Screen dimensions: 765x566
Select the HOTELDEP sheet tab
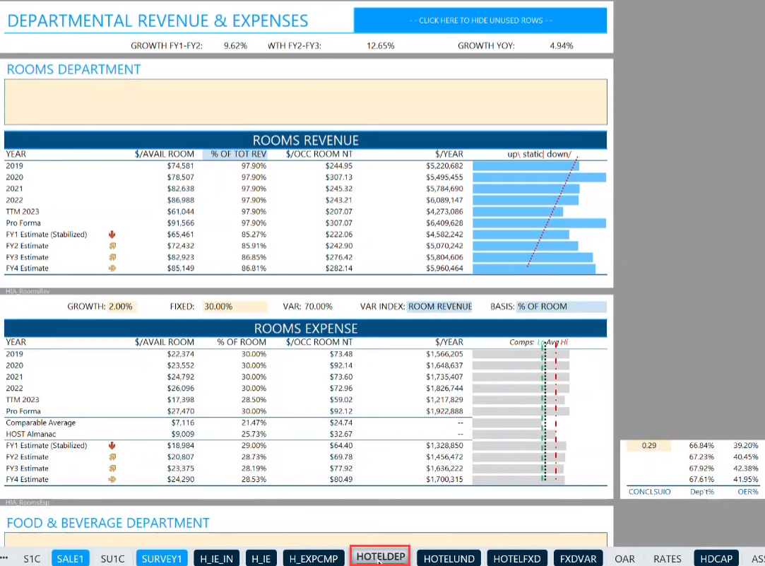tap(381, 556)
